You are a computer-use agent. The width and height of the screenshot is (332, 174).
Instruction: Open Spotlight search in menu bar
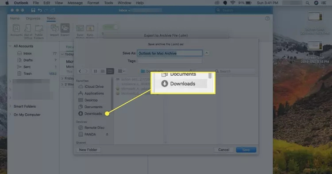click(308, 3)
